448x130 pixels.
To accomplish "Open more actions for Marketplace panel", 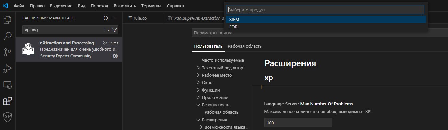I will pos(115,18).
